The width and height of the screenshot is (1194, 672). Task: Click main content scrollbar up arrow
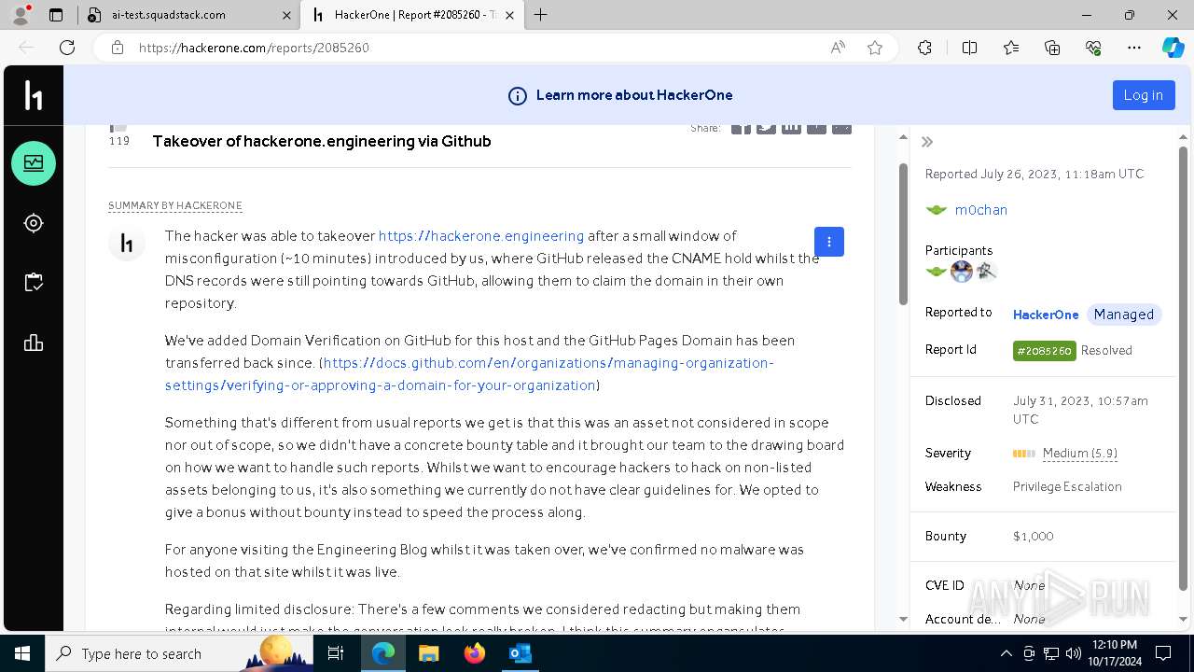pyautogui.click(x=903, y=137)
